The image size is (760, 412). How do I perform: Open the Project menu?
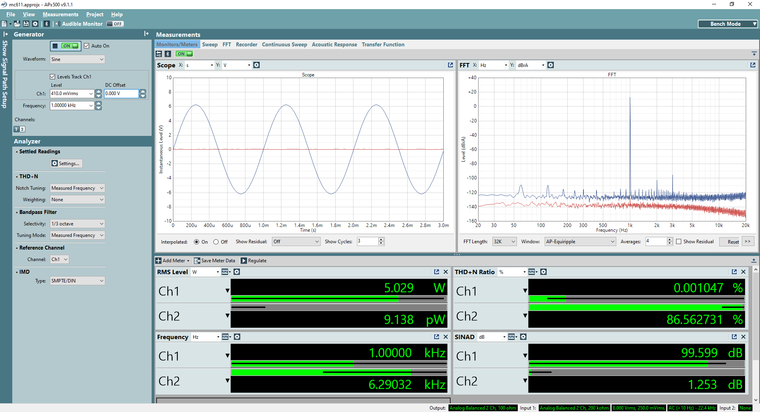[95, 14]
